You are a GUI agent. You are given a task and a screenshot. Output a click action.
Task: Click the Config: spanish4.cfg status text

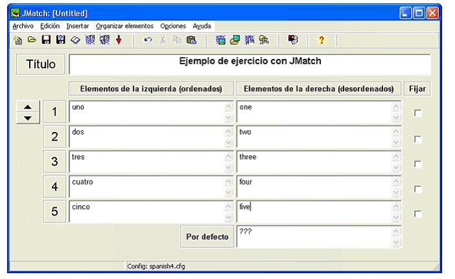pos(156,266)
